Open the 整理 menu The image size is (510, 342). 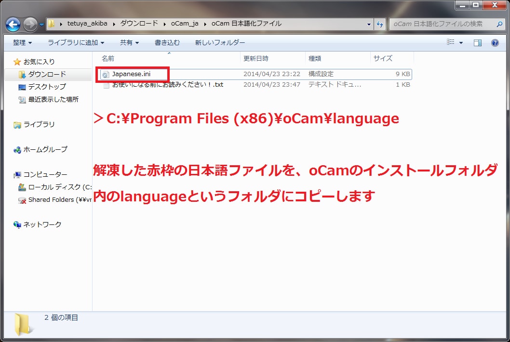coord(22,42)
